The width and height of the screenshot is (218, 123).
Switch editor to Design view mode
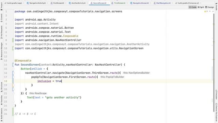pos(209,7)
